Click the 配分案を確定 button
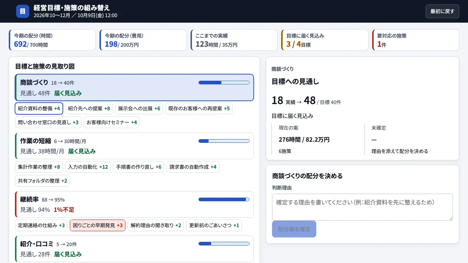Viewport: 468px width, 263px height. [294, 229]
